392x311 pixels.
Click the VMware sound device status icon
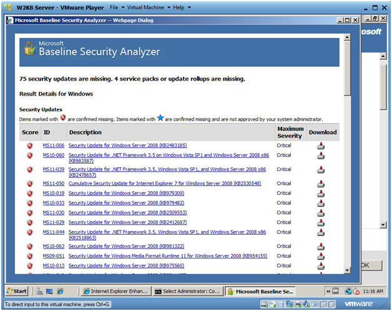[306, 304]
